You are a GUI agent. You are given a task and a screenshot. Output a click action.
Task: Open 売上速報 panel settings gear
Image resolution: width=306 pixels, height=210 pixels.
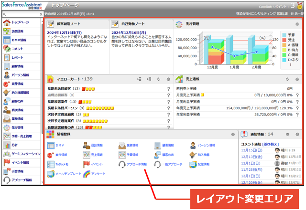point(297,79)
